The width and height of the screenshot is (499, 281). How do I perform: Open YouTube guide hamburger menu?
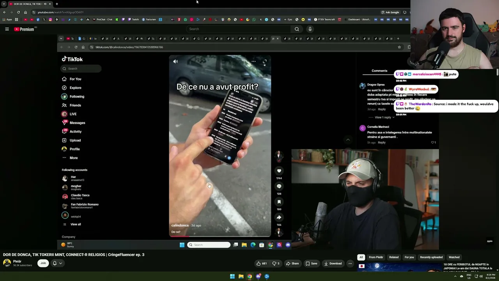(x=7, y=29)
